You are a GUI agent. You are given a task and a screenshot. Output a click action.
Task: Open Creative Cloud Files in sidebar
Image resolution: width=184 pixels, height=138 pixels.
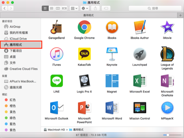tap(21, 69)
